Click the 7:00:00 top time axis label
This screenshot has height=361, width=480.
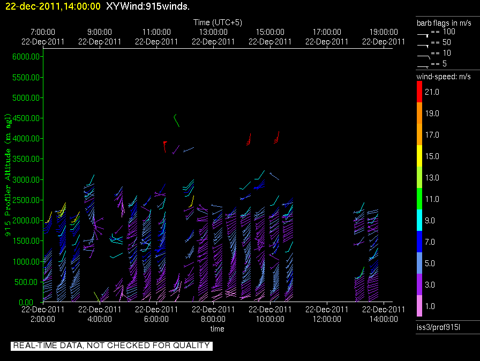(43, 32)
